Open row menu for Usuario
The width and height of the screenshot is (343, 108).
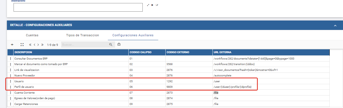[11, 81]
